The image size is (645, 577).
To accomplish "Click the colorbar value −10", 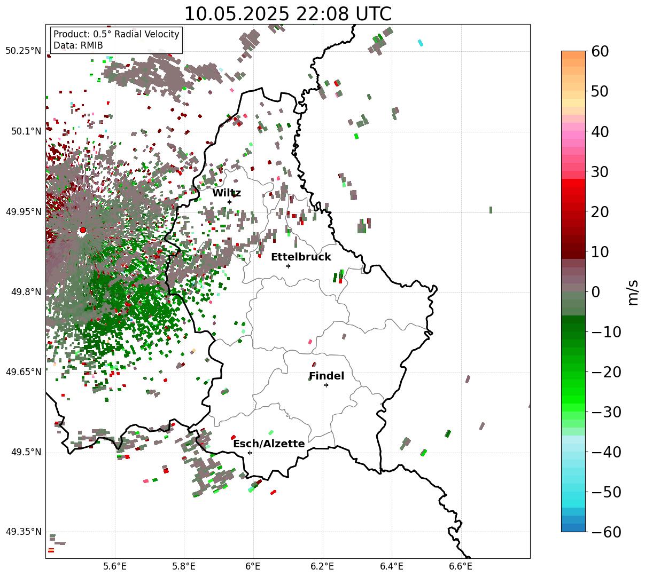I will click(x=607, y=332).
